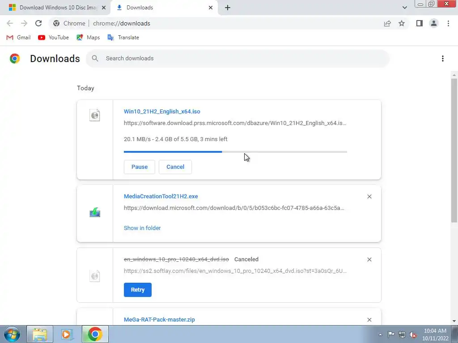
Task: Launch Windows Media Player from taskbar
Action: [x=67, y=334]
